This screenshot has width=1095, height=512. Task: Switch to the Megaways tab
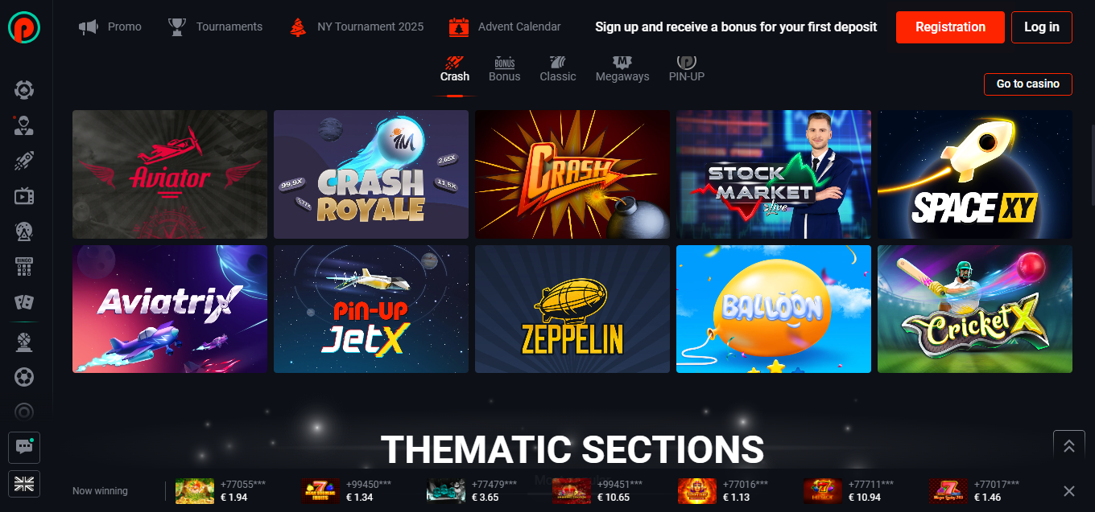tap(622, 70)
